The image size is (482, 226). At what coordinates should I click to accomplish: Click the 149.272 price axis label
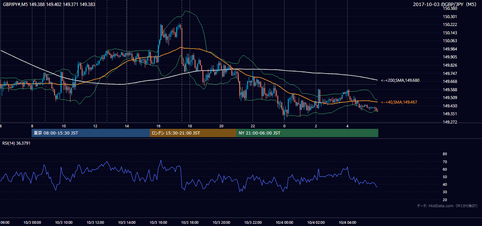[450, 122]
